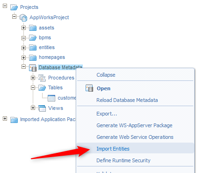Viewport: 211px width, 173px height.
Task: Select Define Runtime Security
Action: pyautogui.click(x=124, y=160)
